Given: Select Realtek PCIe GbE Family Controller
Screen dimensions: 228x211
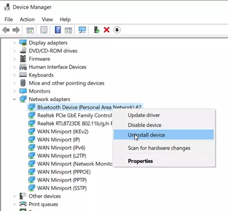Looking at the screenshot, I should [75, 115].
